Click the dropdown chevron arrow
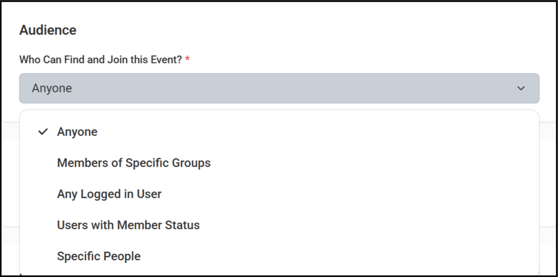558x277 pixels. [x=521, y=88]
